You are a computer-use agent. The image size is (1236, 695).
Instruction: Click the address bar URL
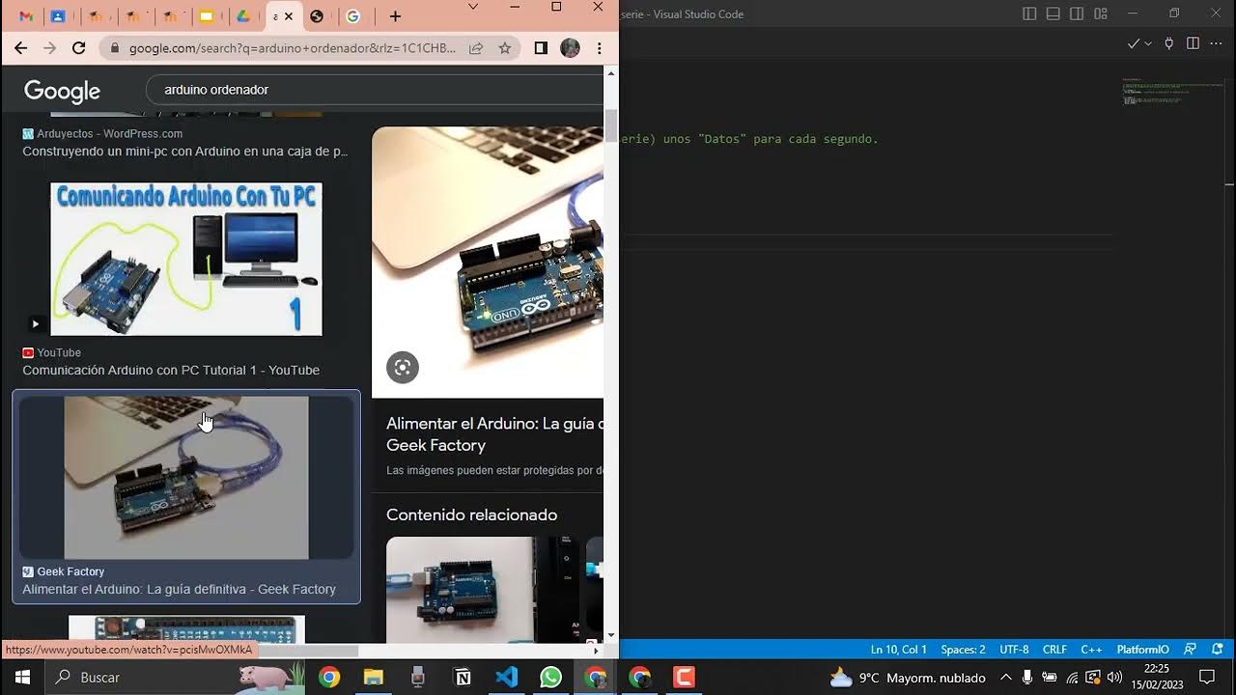click(293, 48)
